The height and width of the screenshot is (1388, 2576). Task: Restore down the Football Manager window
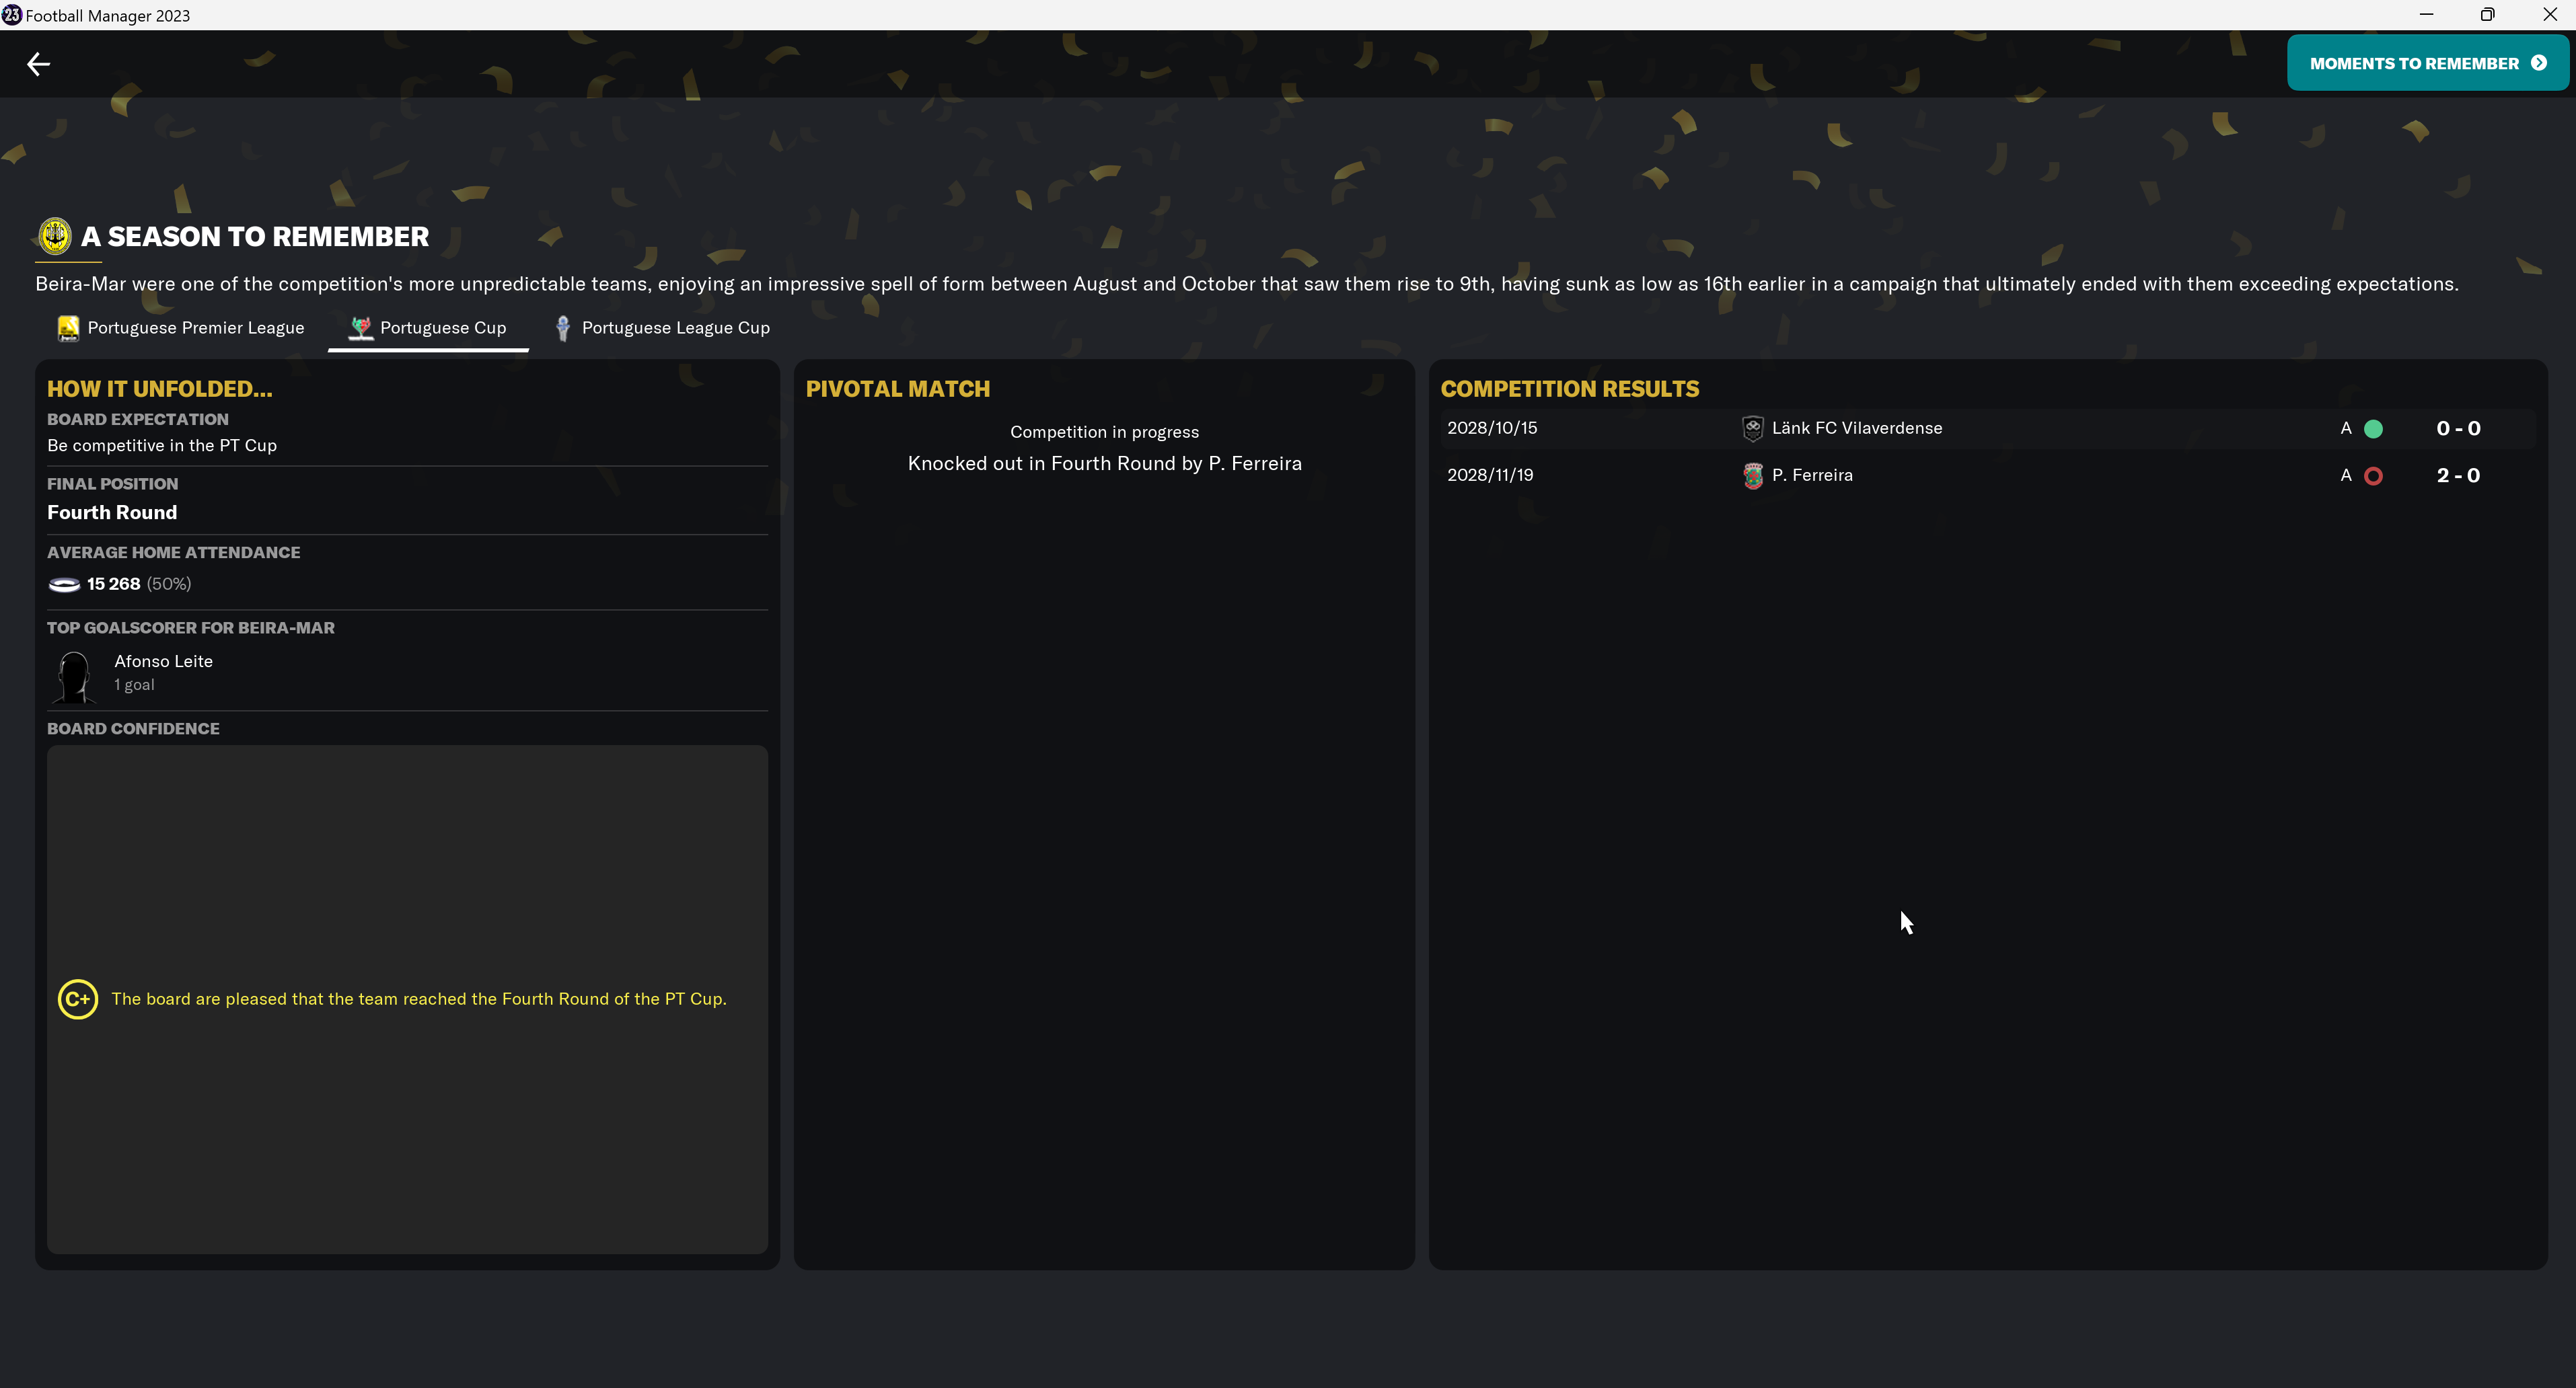(2487, 14)
